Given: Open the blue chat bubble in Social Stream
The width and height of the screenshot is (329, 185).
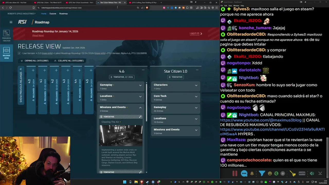Looking at the screenshot, I should (x=244, y=173).
